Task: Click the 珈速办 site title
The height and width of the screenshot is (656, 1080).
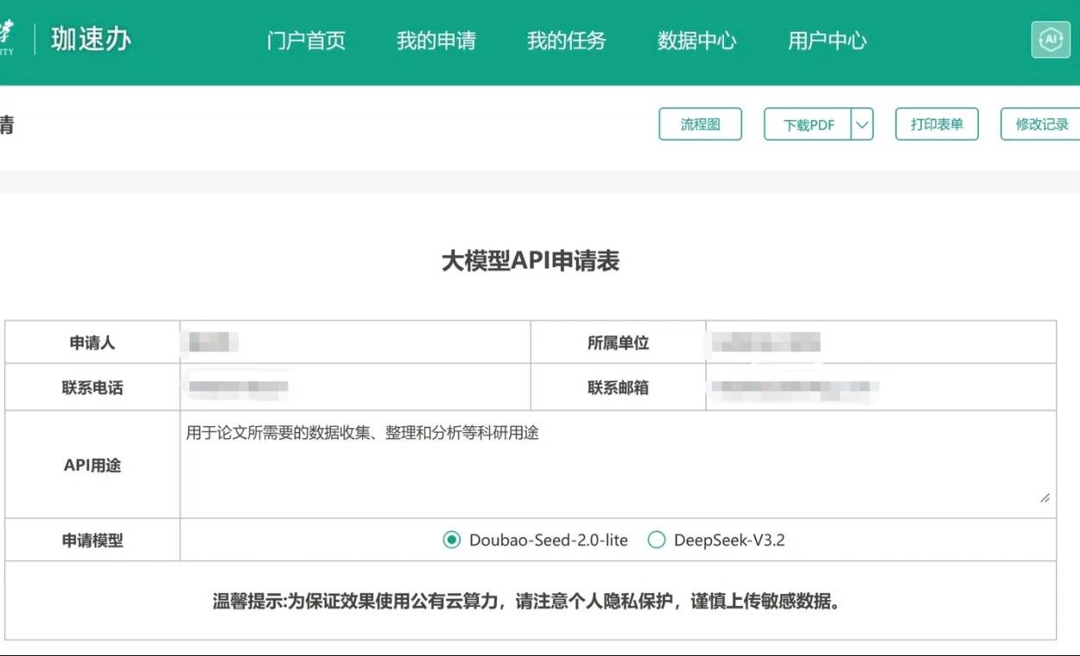Action: [91, 40]
